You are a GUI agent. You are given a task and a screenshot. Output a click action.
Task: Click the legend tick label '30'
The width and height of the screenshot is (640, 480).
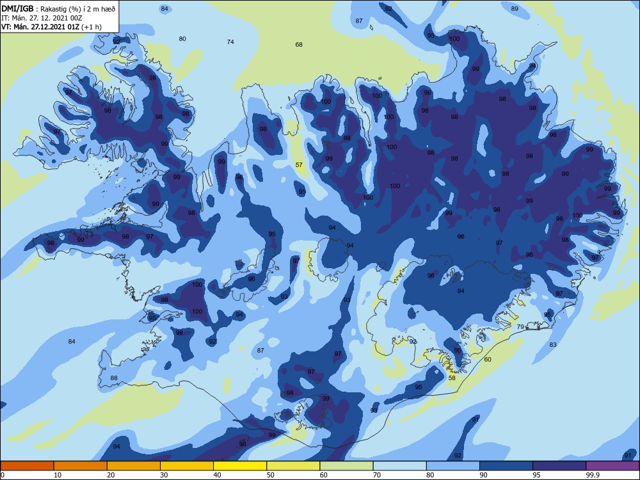(164, 475)
